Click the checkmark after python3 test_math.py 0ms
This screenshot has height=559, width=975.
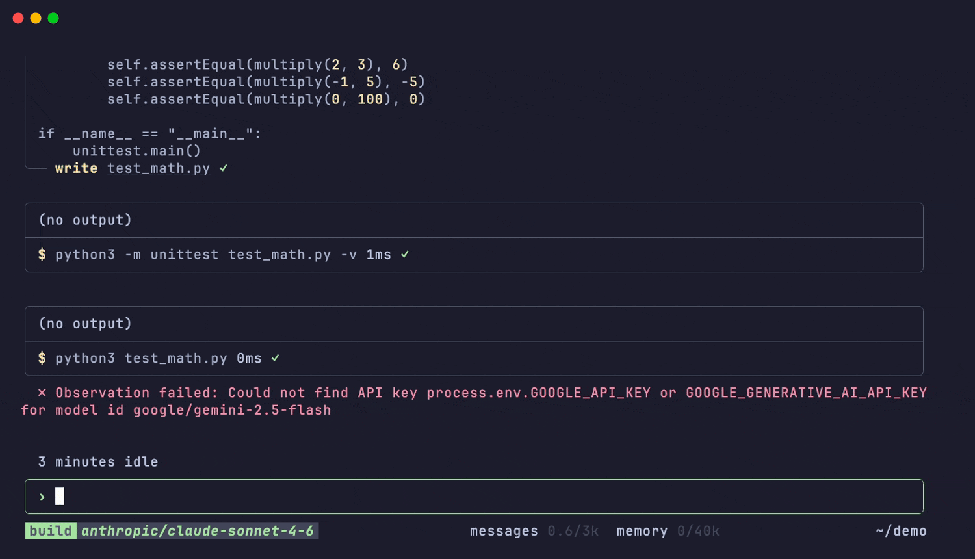pyautogui.click(x=276, y=358)
